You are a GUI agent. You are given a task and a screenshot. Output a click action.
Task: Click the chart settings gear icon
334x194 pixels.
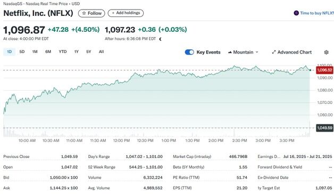pyautogui.click(x=326, y=52)
